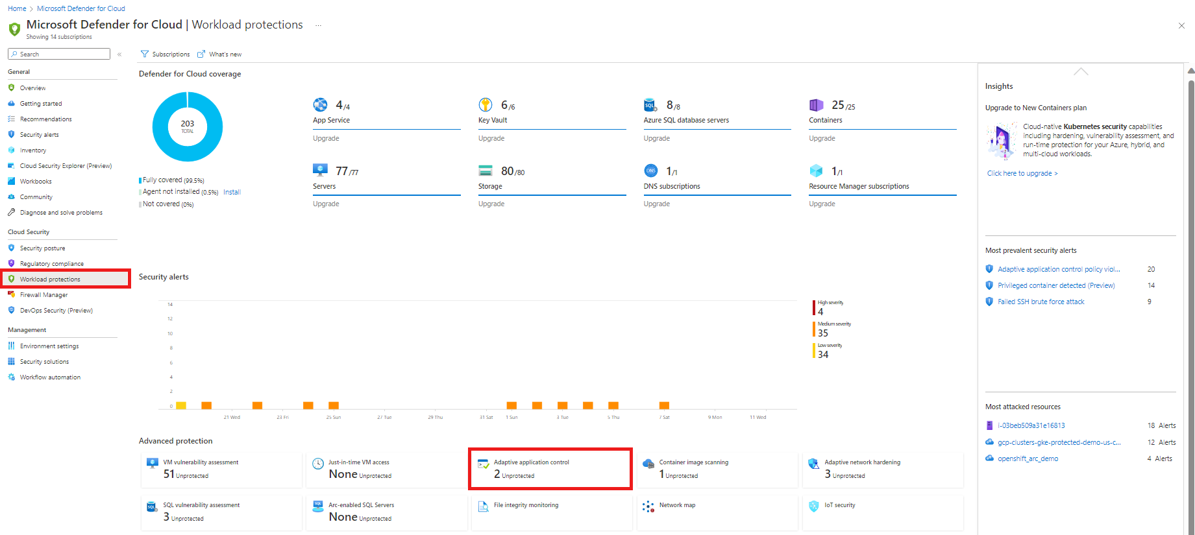Viewport: 1195px width, 535px height.
Task: Click the File integrity monitoring icon
Action: tap(483, 506)
